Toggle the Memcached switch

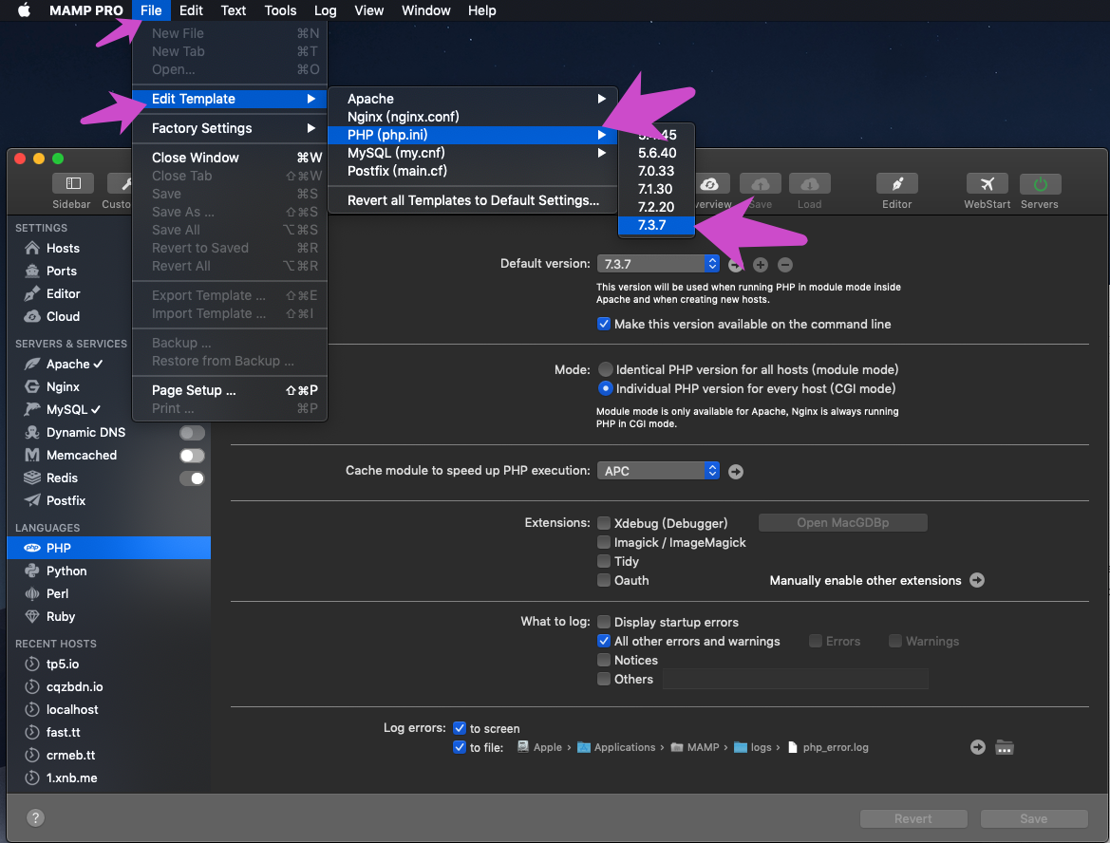click(192, 455)
